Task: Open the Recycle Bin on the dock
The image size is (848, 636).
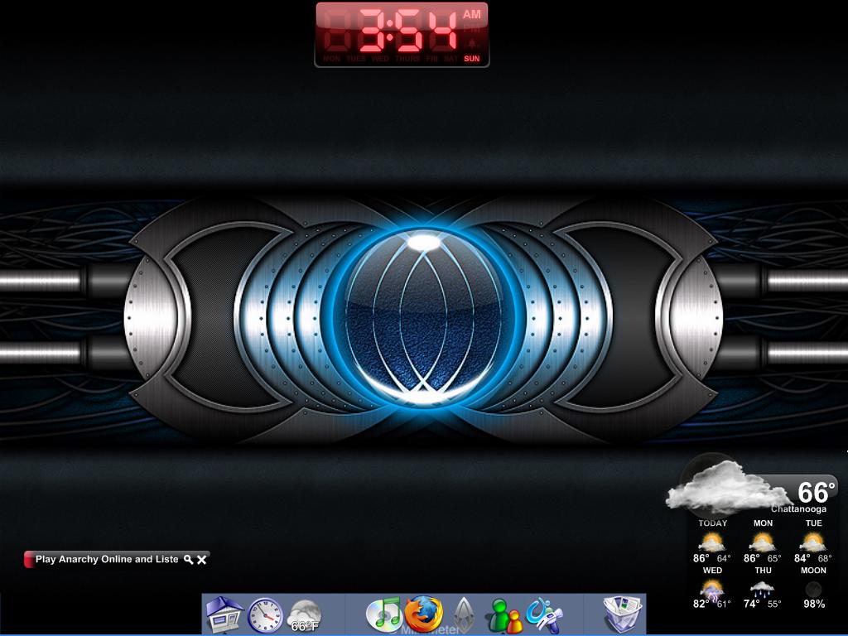Action: 622,614
